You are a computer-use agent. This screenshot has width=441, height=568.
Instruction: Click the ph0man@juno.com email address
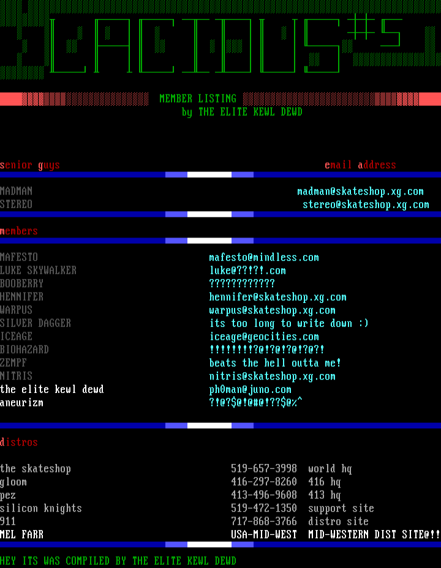[x=250, y=389]
